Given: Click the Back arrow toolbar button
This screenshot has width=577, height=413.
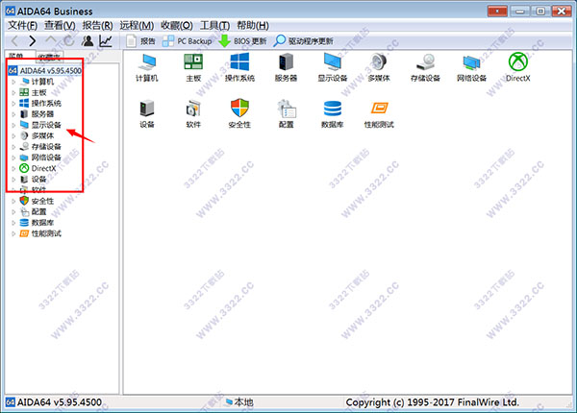Looking at the screenshot, I should (14, 40).
